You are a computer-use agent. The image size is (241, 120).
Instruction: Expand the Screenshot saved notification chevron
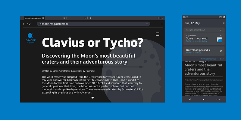(x=221, y=36)
